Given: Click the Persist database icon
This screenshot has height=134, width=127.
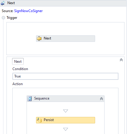Looking at the screenshot, I should [x=39, y=120].
